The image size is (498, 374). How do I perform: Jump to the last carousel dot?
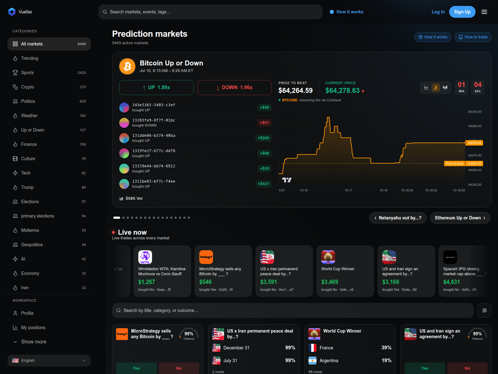tap(189, 218)
